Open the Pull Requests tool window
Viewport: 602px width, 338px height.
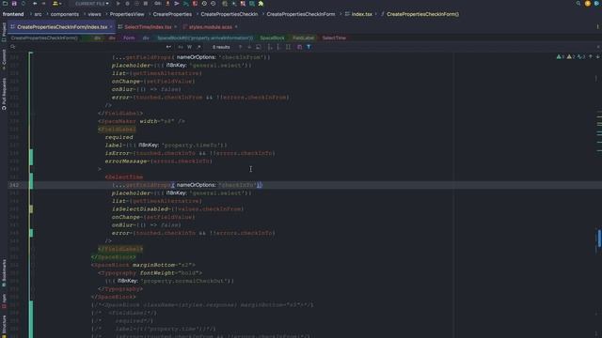(x=4, y=94)
